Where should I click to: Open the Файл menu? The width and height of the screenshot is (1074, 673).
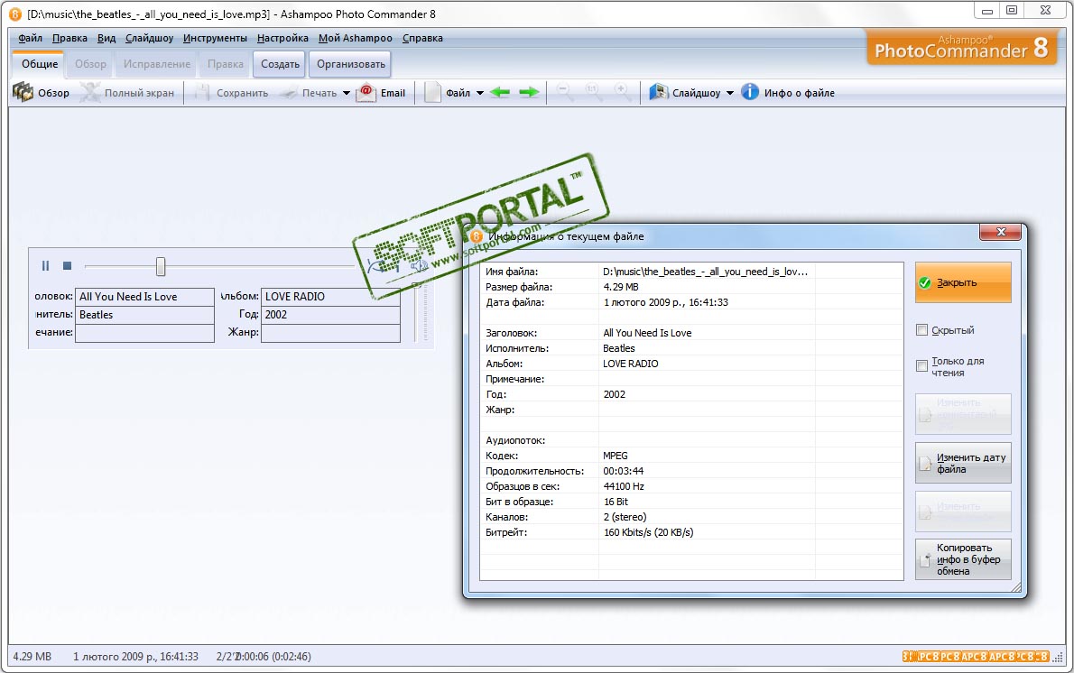tap(30, 38)
